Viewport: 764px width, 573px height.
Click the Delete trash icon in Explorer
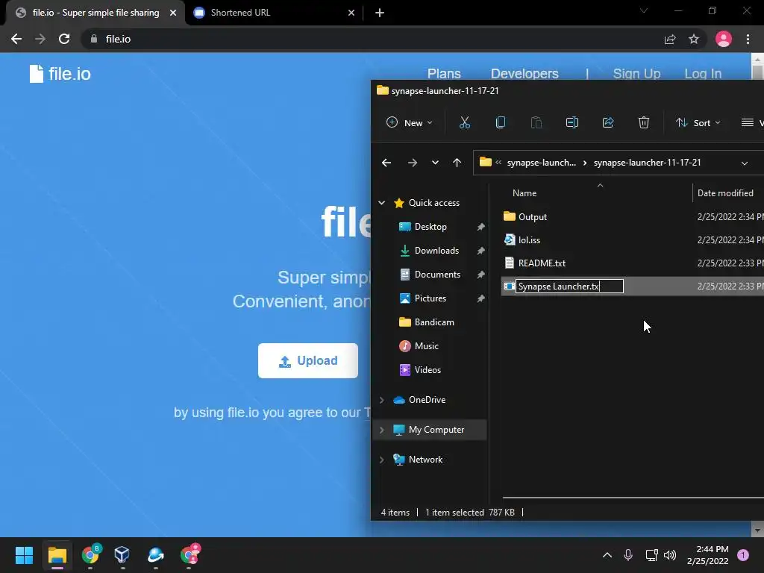pos(644,123)
